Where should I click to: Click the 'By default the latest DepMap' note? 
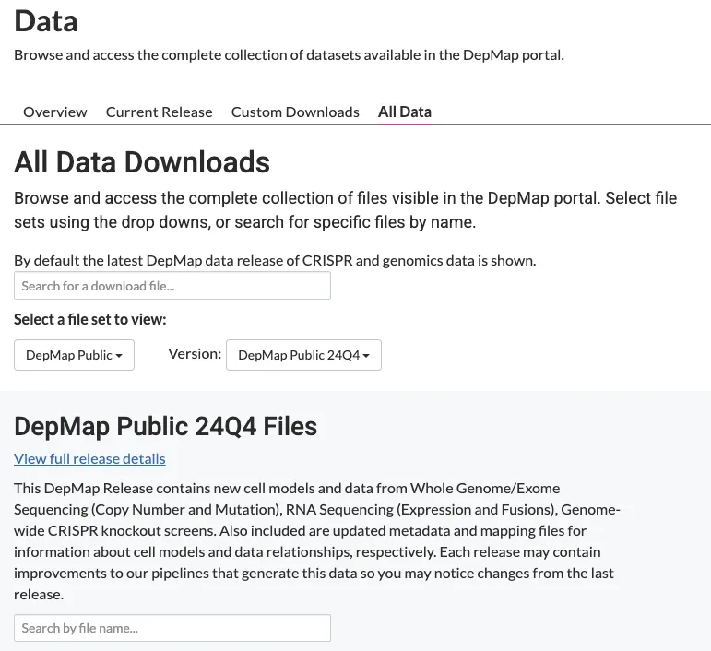[275, 260]
